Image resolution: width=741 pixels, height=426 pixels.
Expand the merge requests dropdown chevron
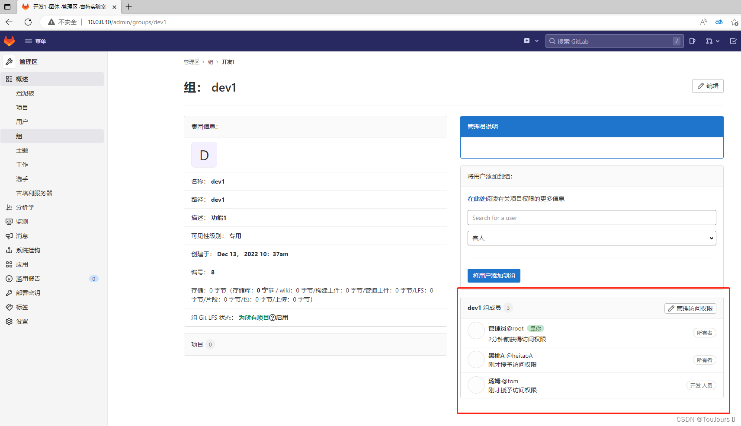pyautogui.click(x=718, y=41)
